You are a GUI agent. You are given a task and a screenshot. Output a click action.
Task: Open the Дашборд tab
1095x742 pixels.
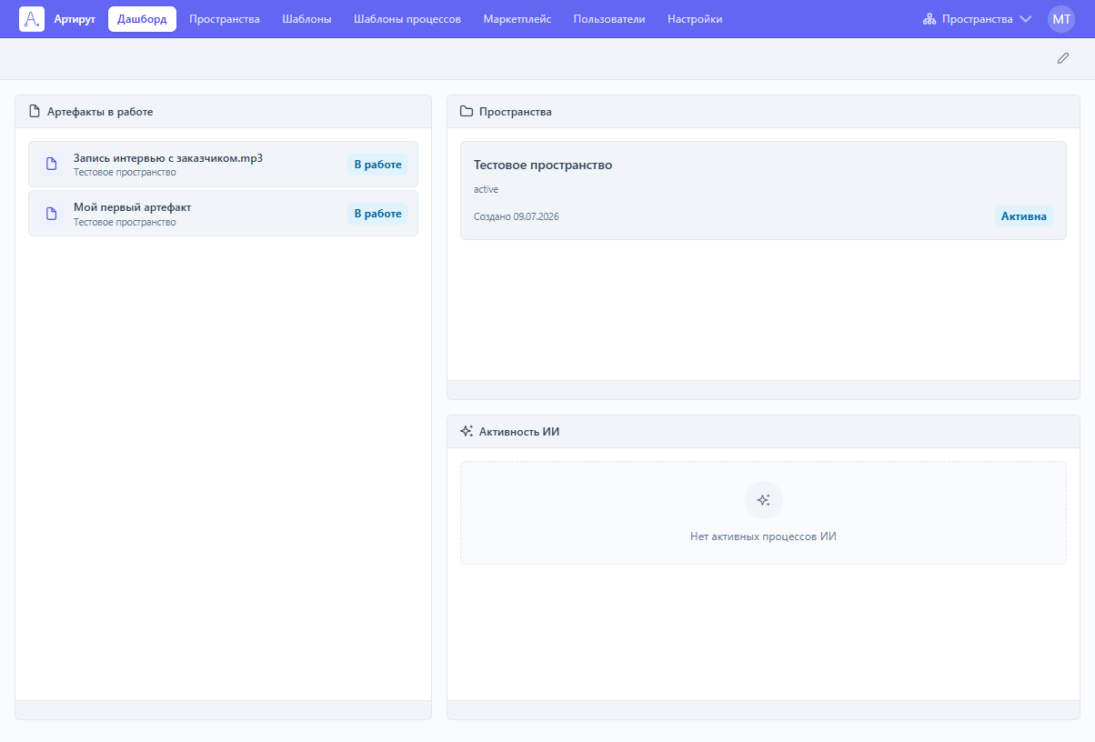pos(142,19)
